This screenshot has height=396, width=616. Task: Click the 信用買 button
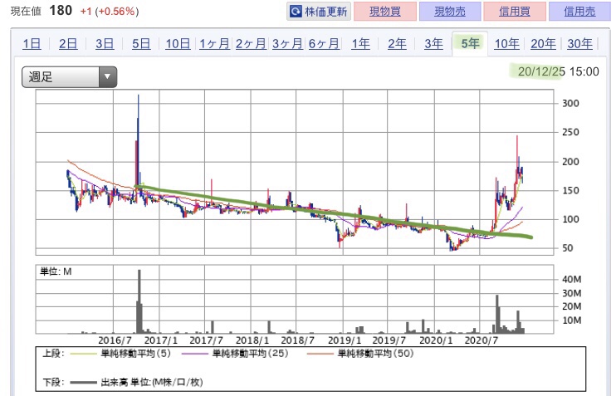pyautogui.click(x=515, y=12)
